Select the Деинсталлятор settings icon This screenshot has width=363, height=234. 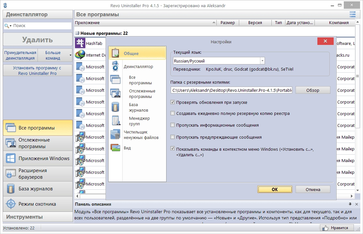(115, 66)
